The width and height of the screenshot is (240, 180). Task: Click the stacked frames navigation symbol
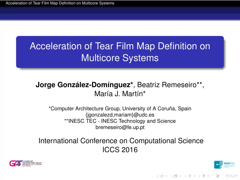tap(175, 176)
